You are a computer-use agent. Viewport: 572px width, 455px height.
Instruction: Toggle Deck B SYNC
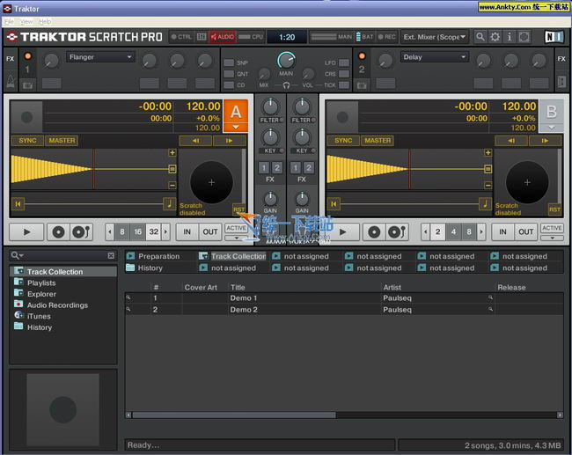pyautogui.click(x=343, y=141)
